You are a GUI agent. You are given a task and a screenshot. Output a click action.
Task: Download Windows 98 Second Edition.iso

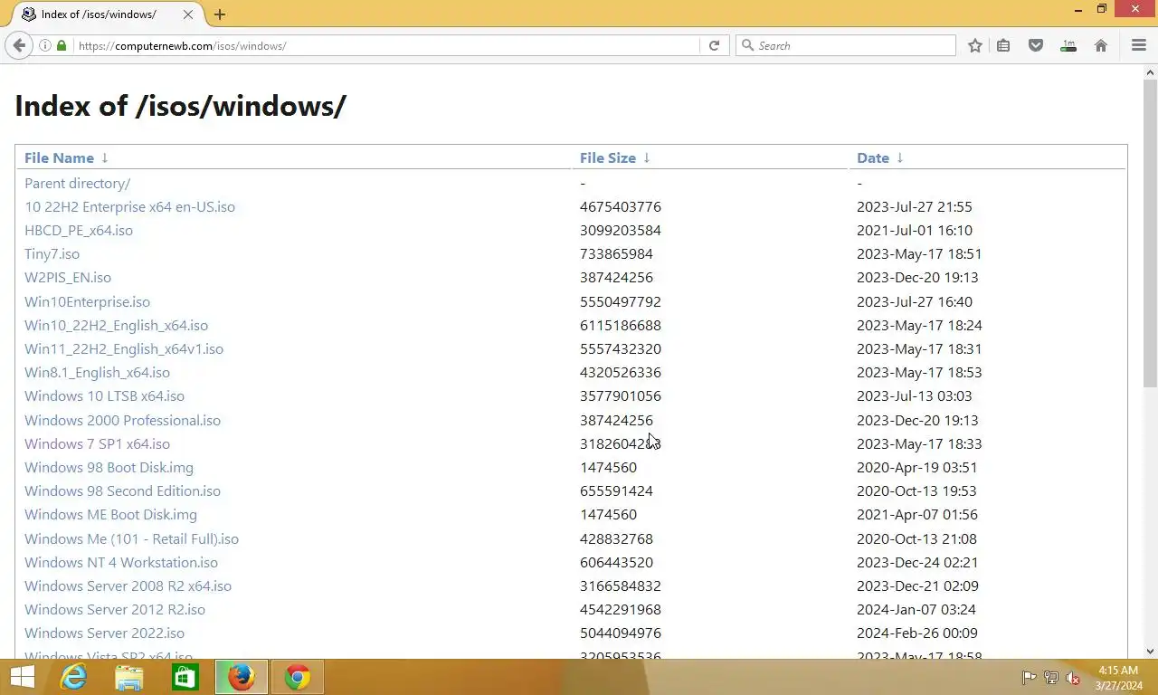point(122,490)
